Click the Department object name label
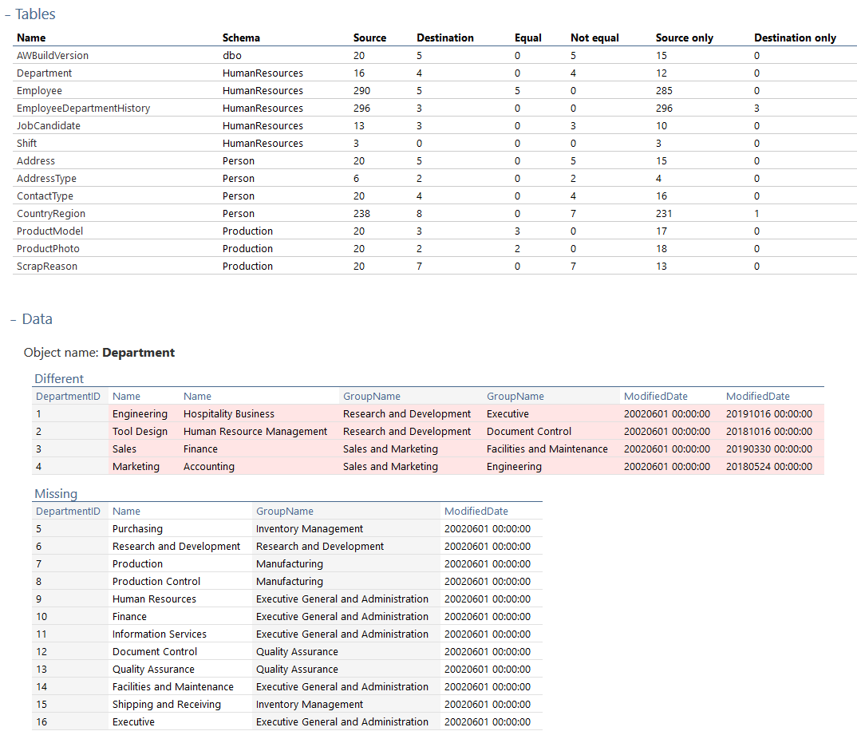The image size is (857, 735). click(138, 353)
